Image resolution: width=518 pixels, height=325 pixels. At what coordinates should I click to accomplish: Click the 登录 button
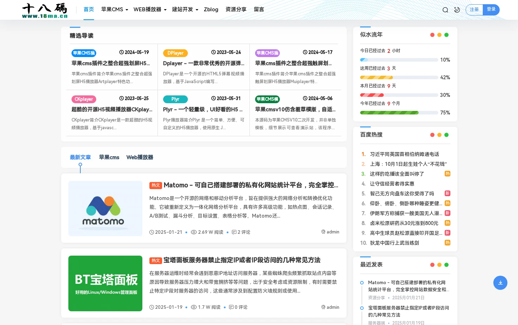point(491,10)
